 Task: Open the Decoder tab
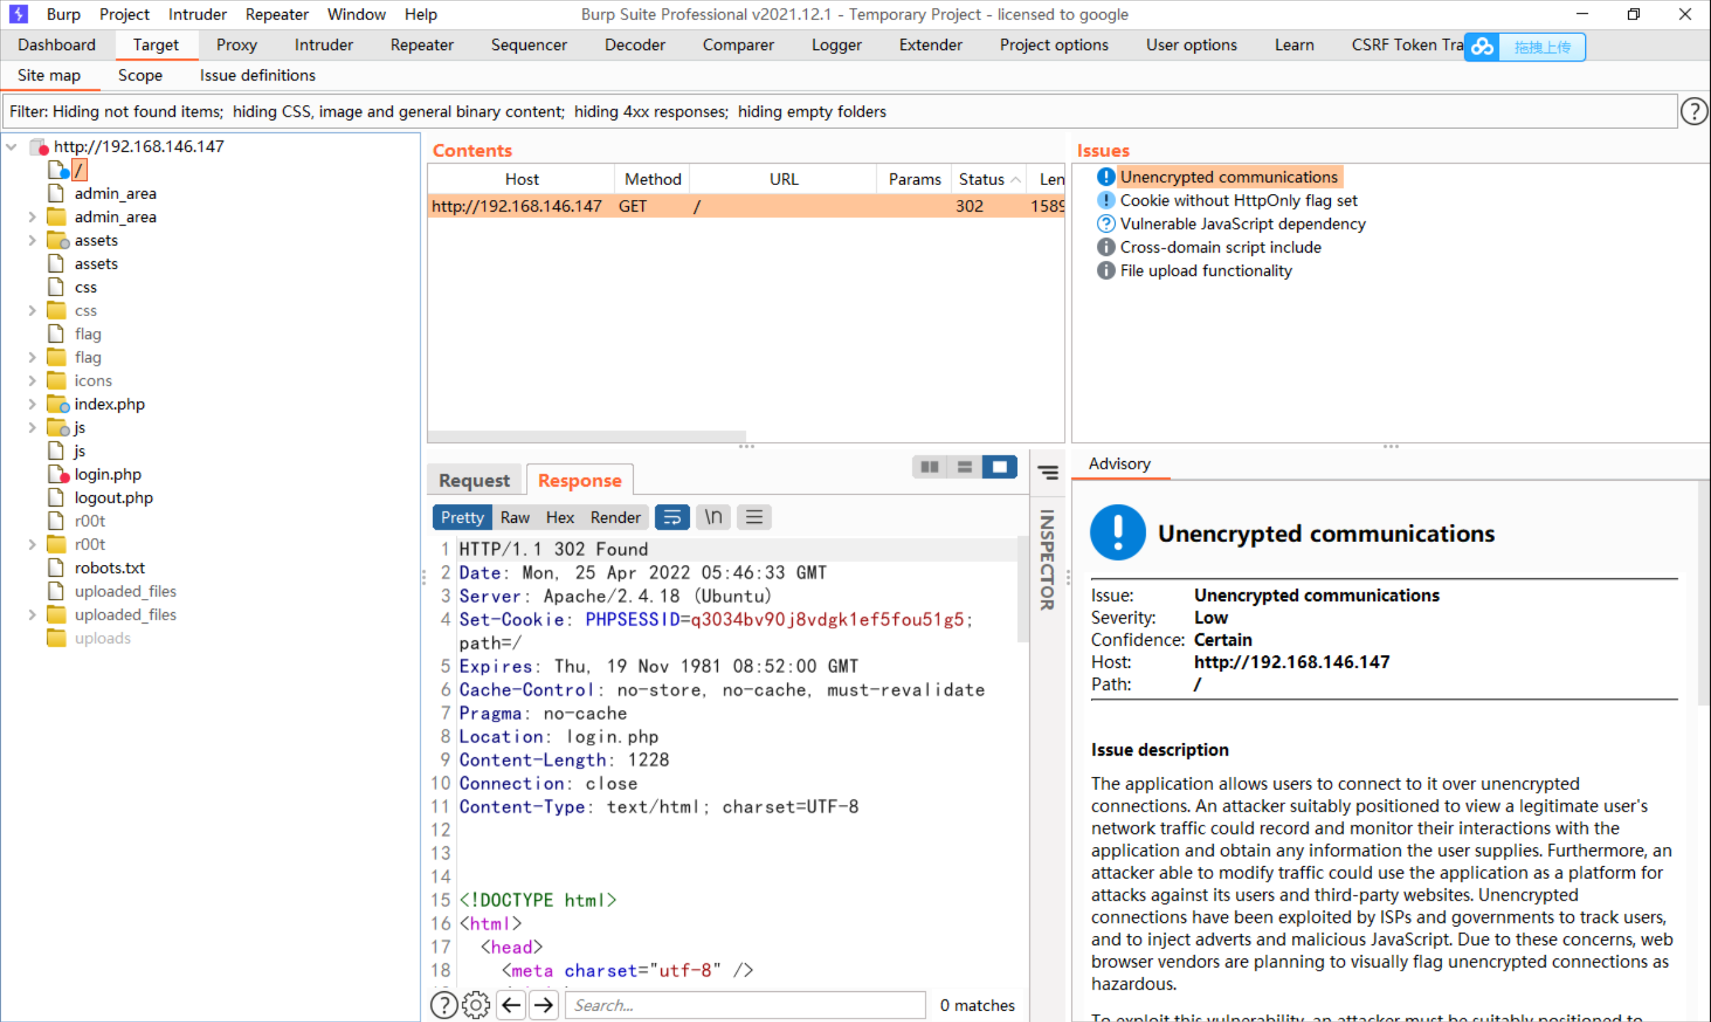click(x=634, y=45)
